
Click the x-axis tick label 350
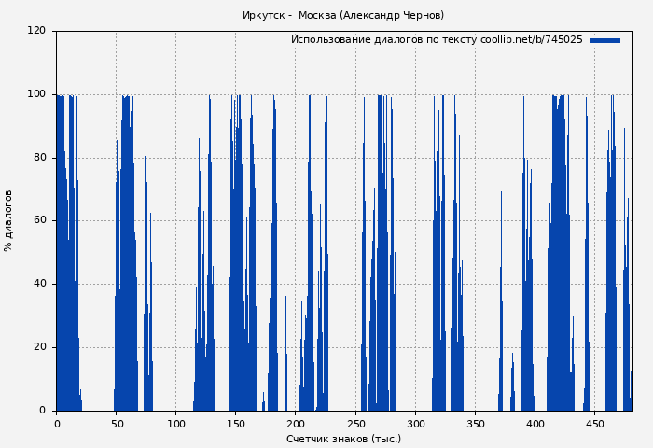click(x=475, y=424)
